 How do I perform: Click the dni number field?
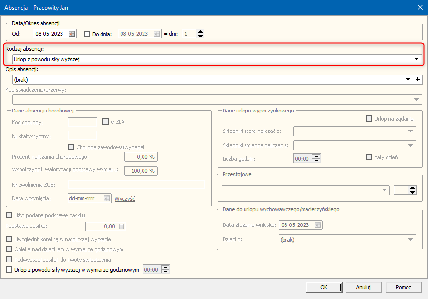188,34
